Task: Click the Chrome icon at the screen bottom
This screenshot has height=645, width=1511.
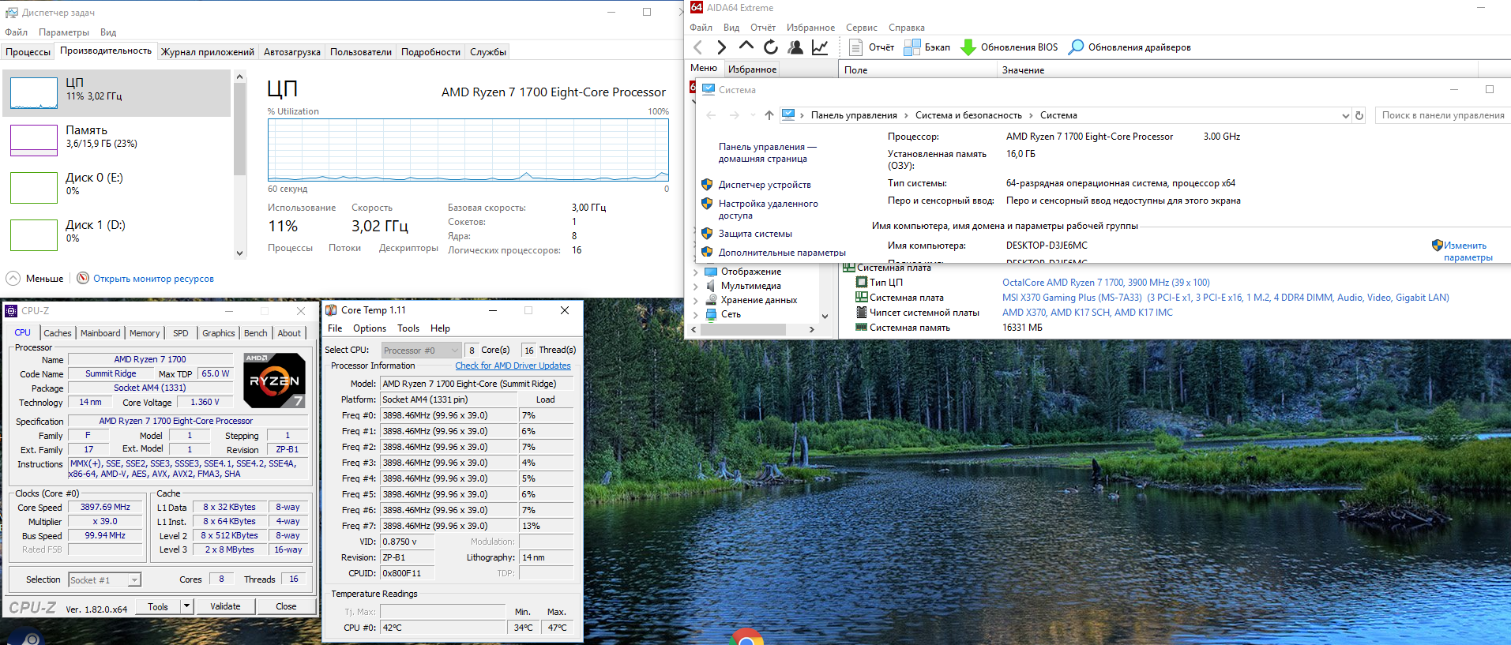Action: coord(746,637)
